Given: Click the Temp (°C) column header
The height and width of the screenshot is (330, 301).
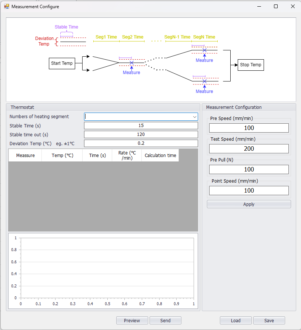Looking at the screenshot, I should coord(62,155).
